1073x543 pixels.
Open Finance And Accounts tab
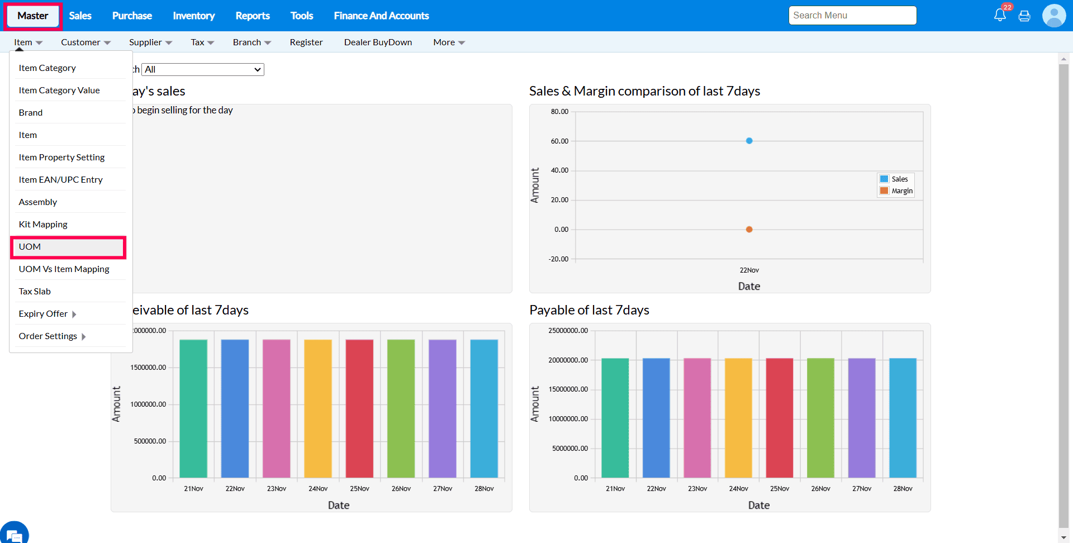(381, 16)
